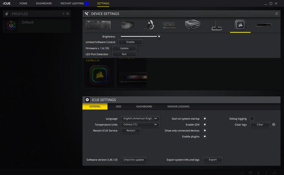Screen dimensions: 284x175
Task: Enable Debug logging checkbox
Action: (x=252, y=119)
